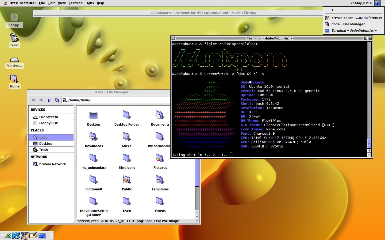Open the Terminal menu in the menu bar
The width and height of the screenshot is (385, 240).
76,3
